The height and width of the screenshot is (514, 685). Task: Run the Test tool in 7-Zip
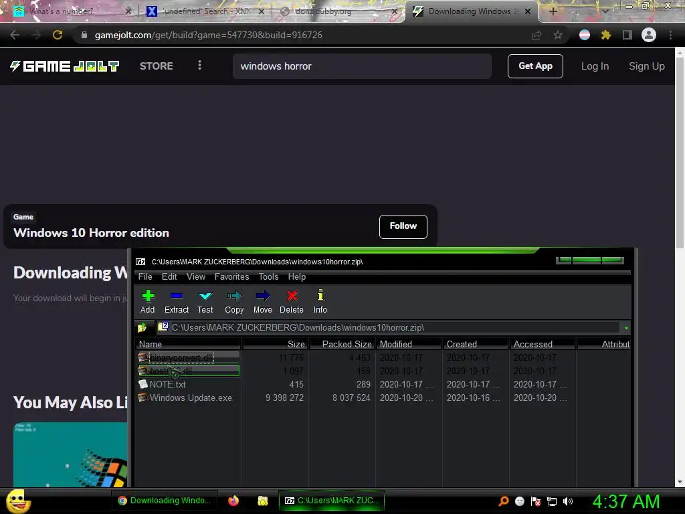[205, 301]
